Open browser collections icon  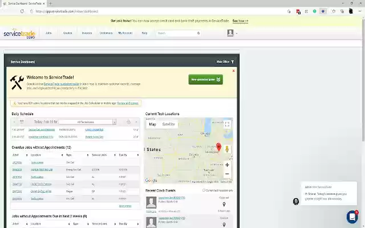pos(342,11)
